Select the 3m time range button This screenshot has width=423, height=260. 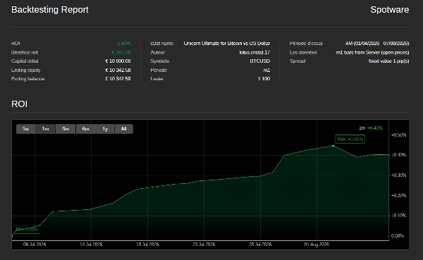pyautogui.click(x=66, y=129)
